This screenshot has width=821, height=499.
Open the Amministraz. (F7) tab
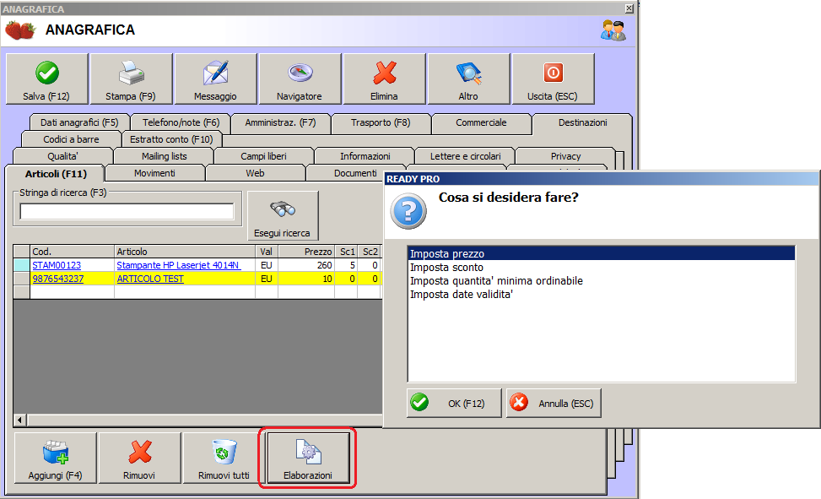(x=281, y=122)
